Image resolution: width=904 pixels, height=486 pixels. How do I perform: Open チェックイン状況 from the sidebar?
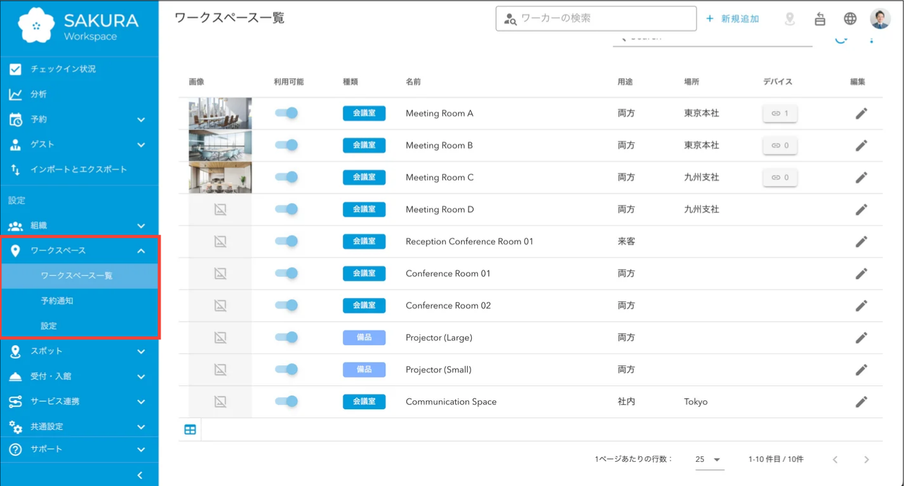63,69
